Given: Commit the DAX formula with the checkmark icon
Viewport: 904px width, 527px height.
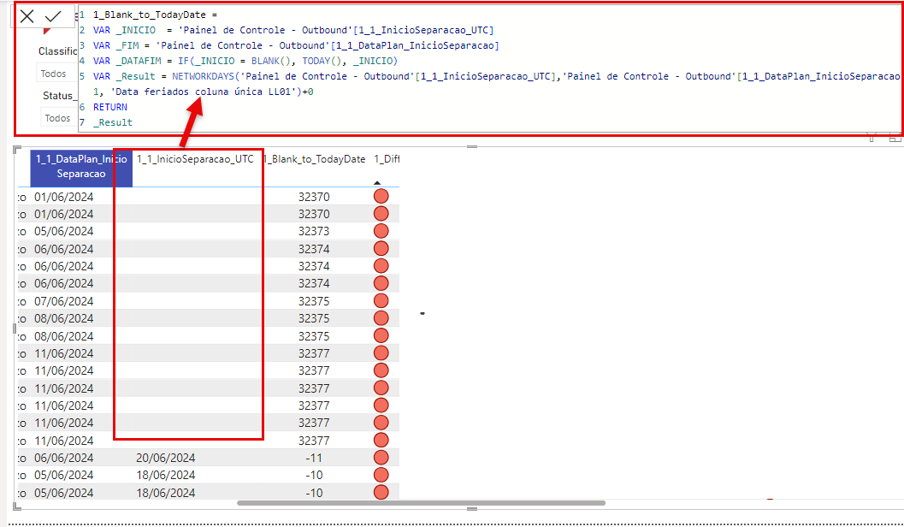Looking at the screenshot, I should click(x=53, y=16).
